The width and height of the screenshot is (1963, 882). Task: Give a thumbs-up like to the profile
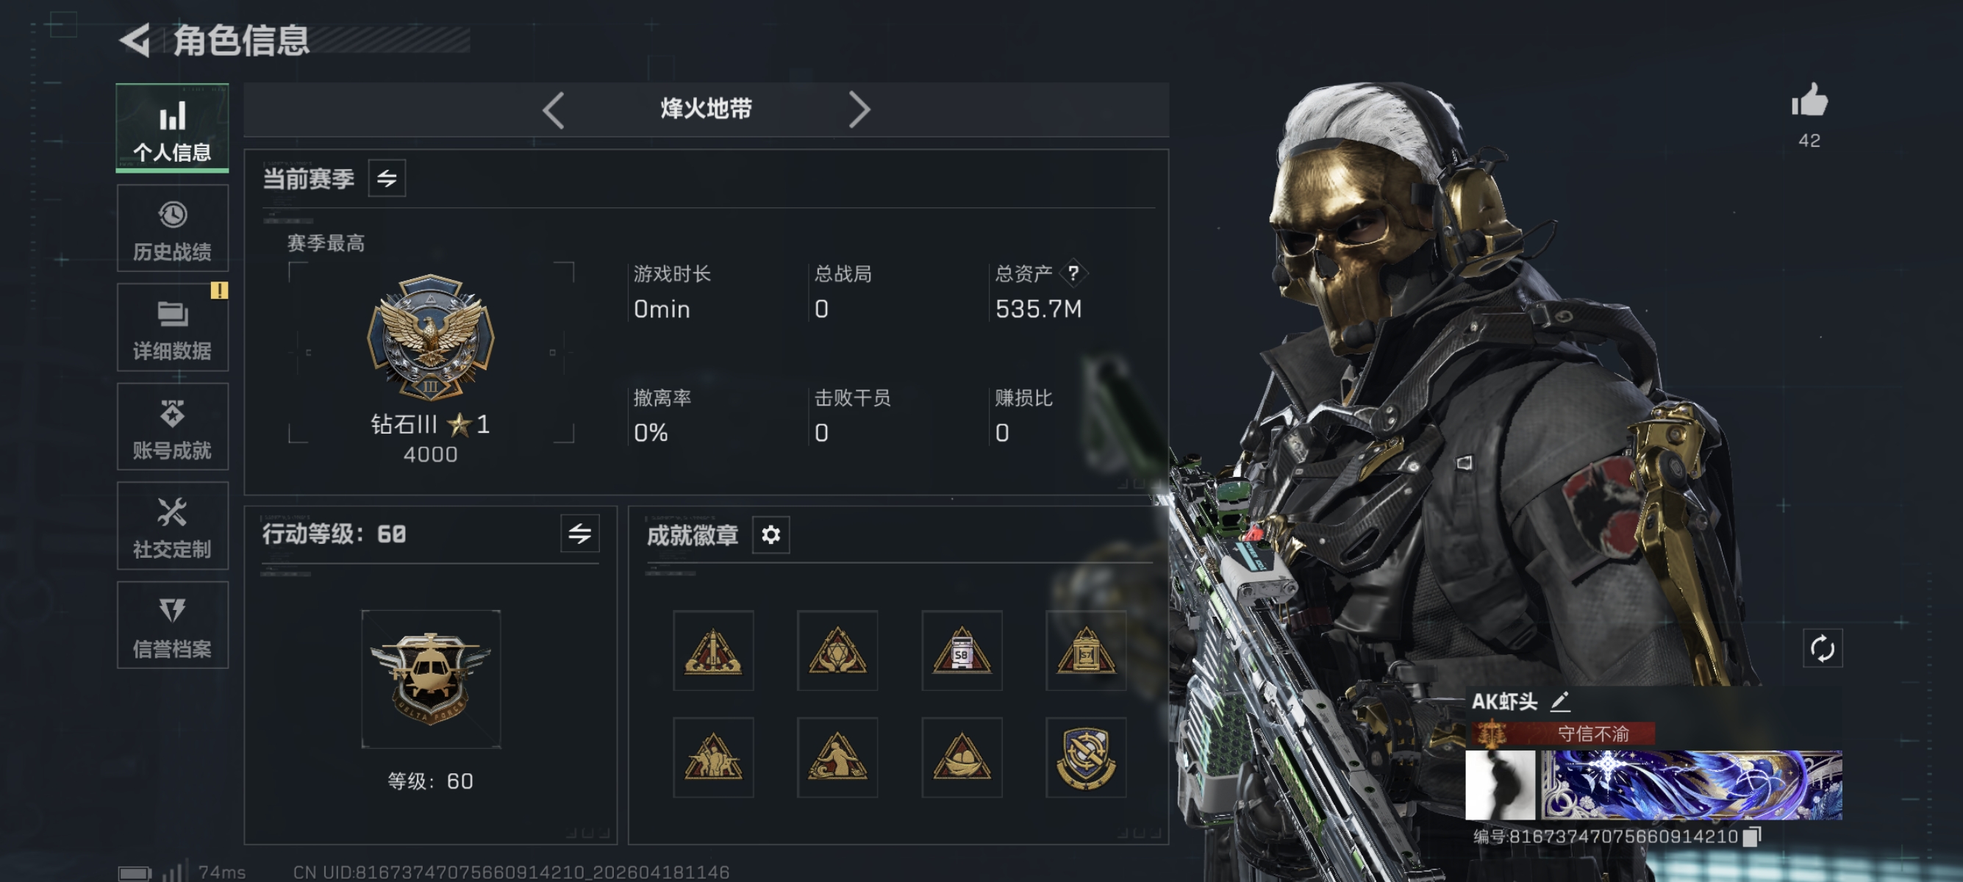tap(1810, 101)
